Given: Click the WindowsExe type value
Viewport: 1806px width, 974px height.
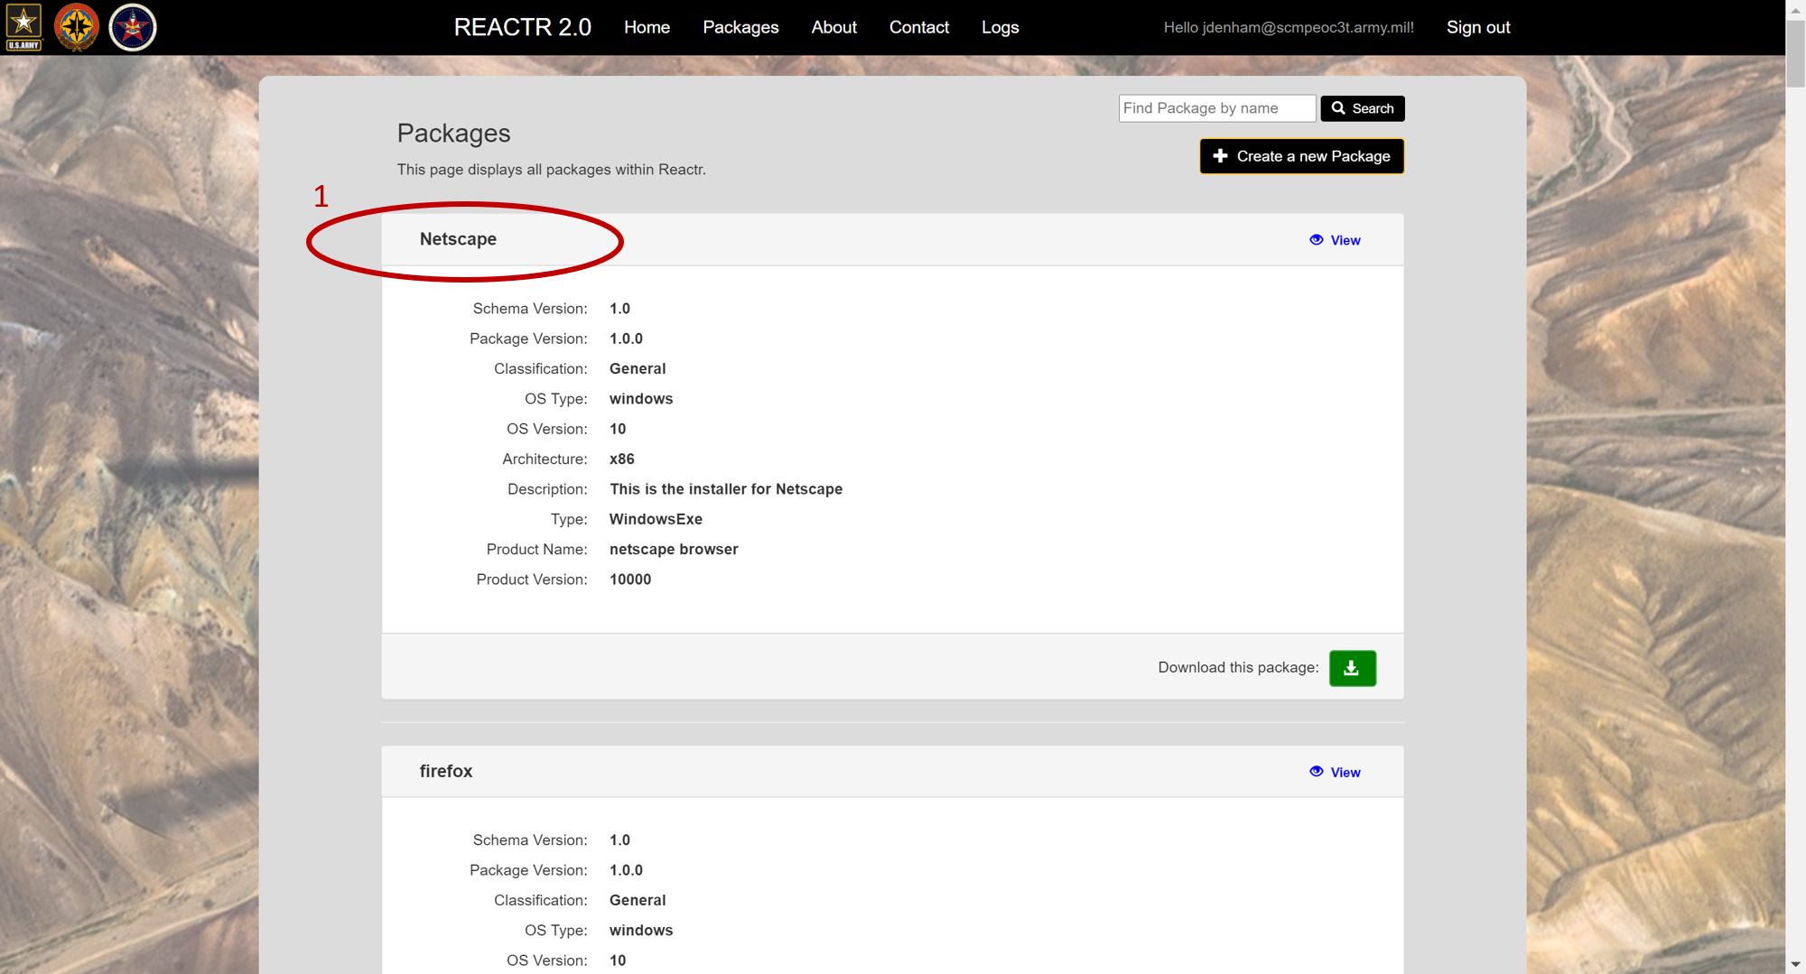Looking at the screenshot, I should tap(656, 519).
